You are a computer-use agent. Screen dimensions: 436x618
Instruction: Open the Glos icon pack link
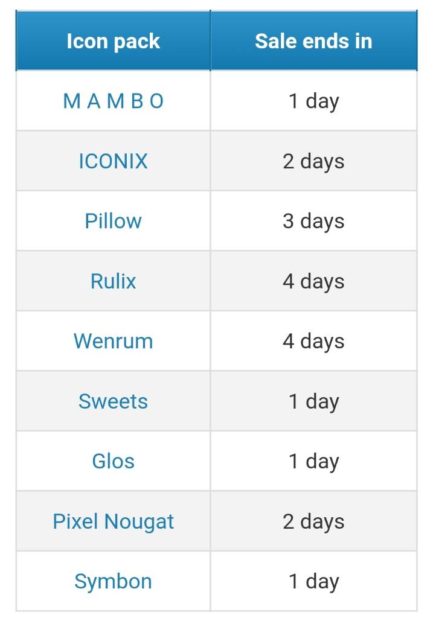pyautogui.click(x=113, y=462)
